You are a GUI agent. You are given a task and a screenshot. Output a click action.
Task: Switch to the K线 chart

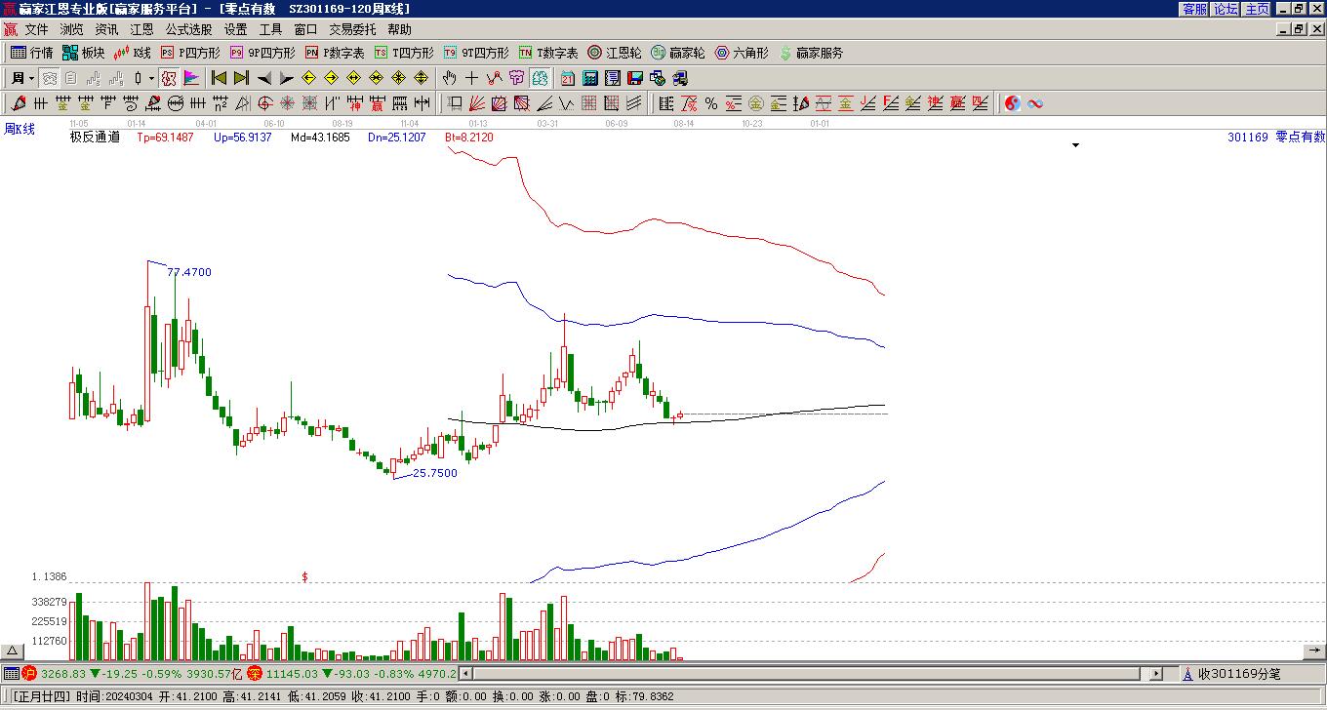point(133,53)
